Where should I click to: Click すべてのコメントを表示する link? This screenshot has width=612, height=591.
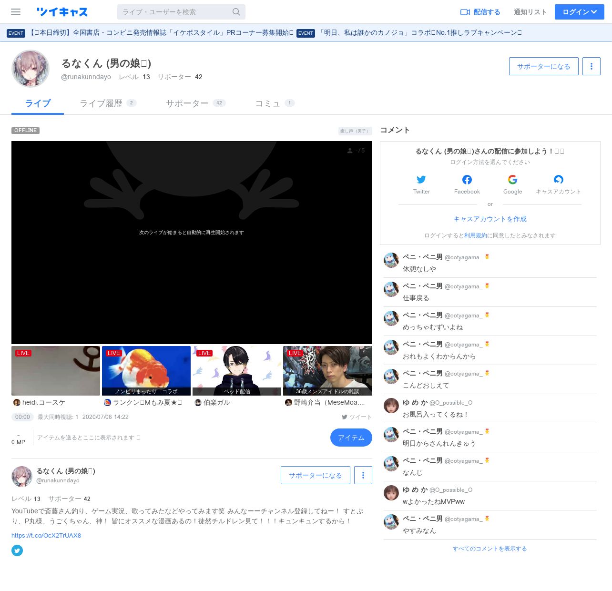(x=490, y=549)
